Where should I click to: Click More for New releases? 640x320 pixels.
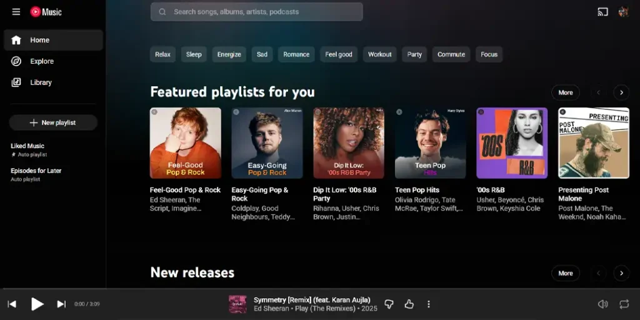(565, 273)
